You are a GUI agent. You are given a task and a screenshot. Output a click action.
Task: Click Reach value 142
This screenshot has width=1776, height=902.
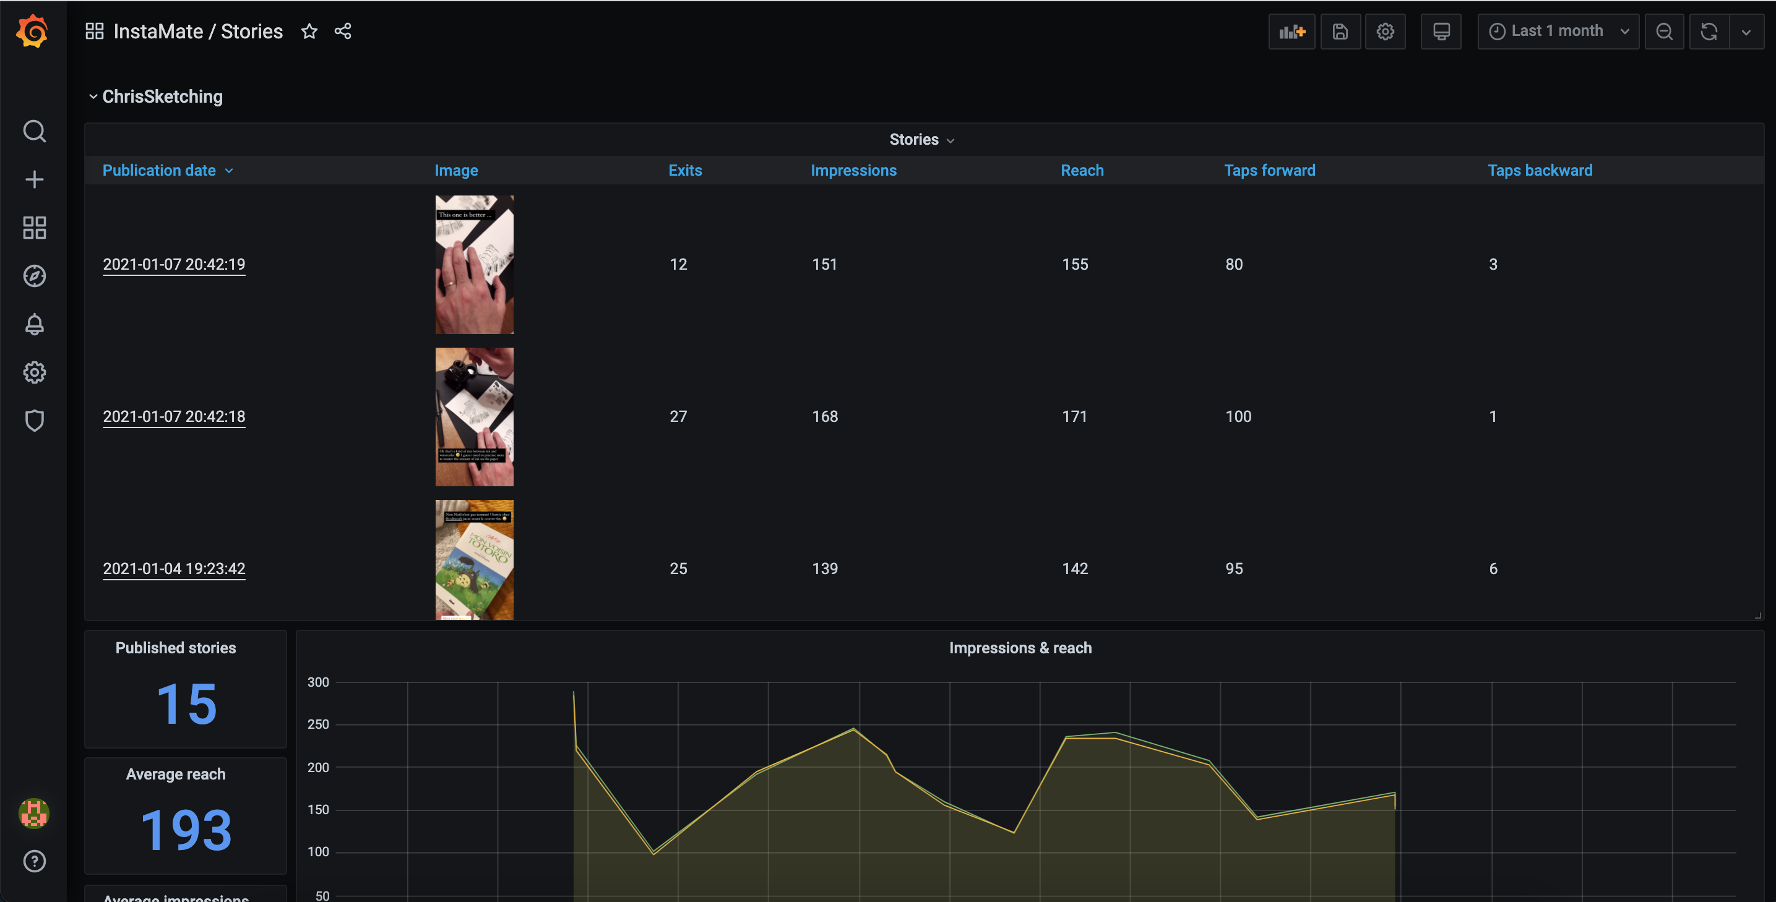coord(1075,569)
